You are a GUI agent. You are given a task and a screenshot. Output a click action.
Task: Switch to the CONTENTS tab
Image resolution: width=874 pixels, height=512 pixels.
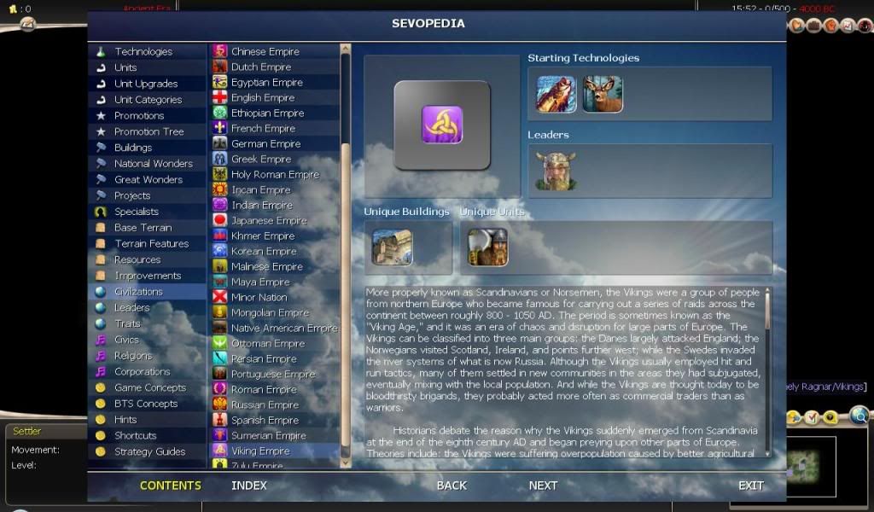click(171, 486)
